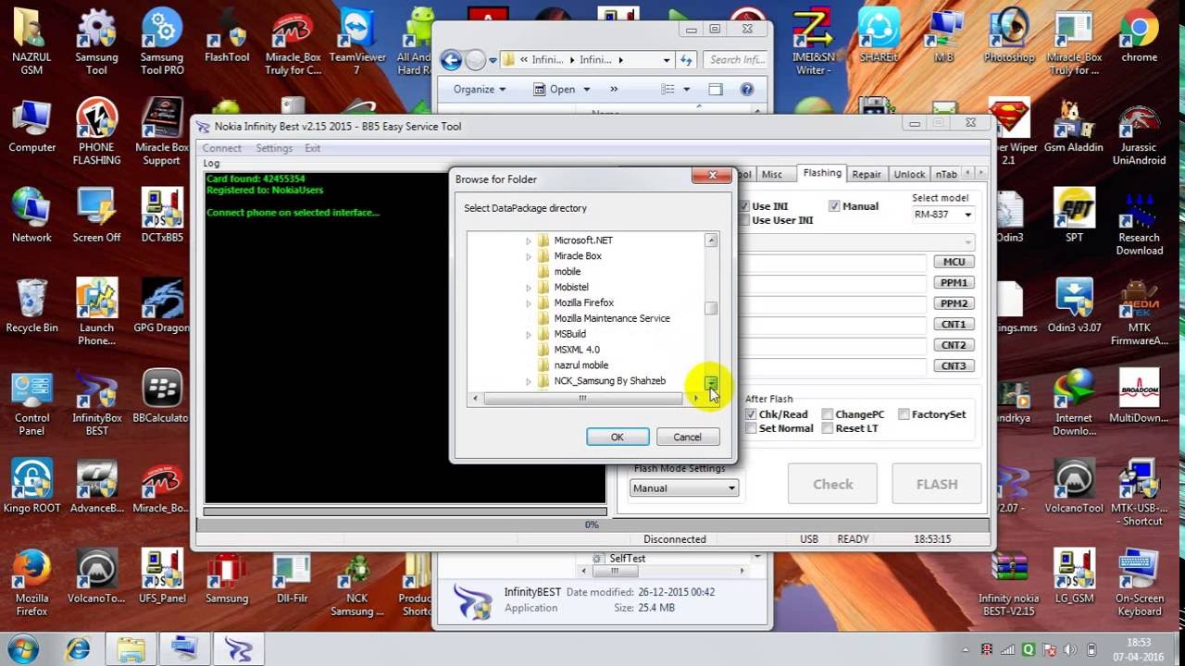Open GPG Dragon shortcut
The image size is (1185, 666).
162,305
